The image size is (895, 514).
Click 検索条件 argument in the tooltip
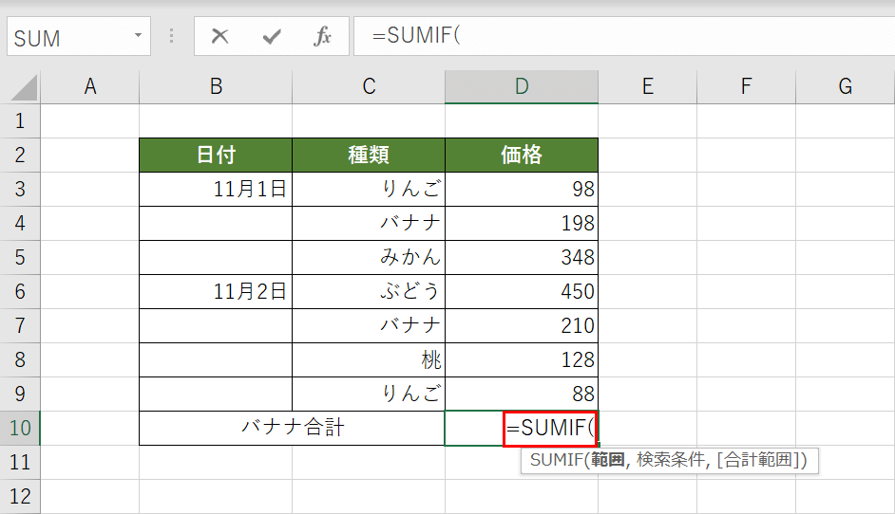(671, 460)
